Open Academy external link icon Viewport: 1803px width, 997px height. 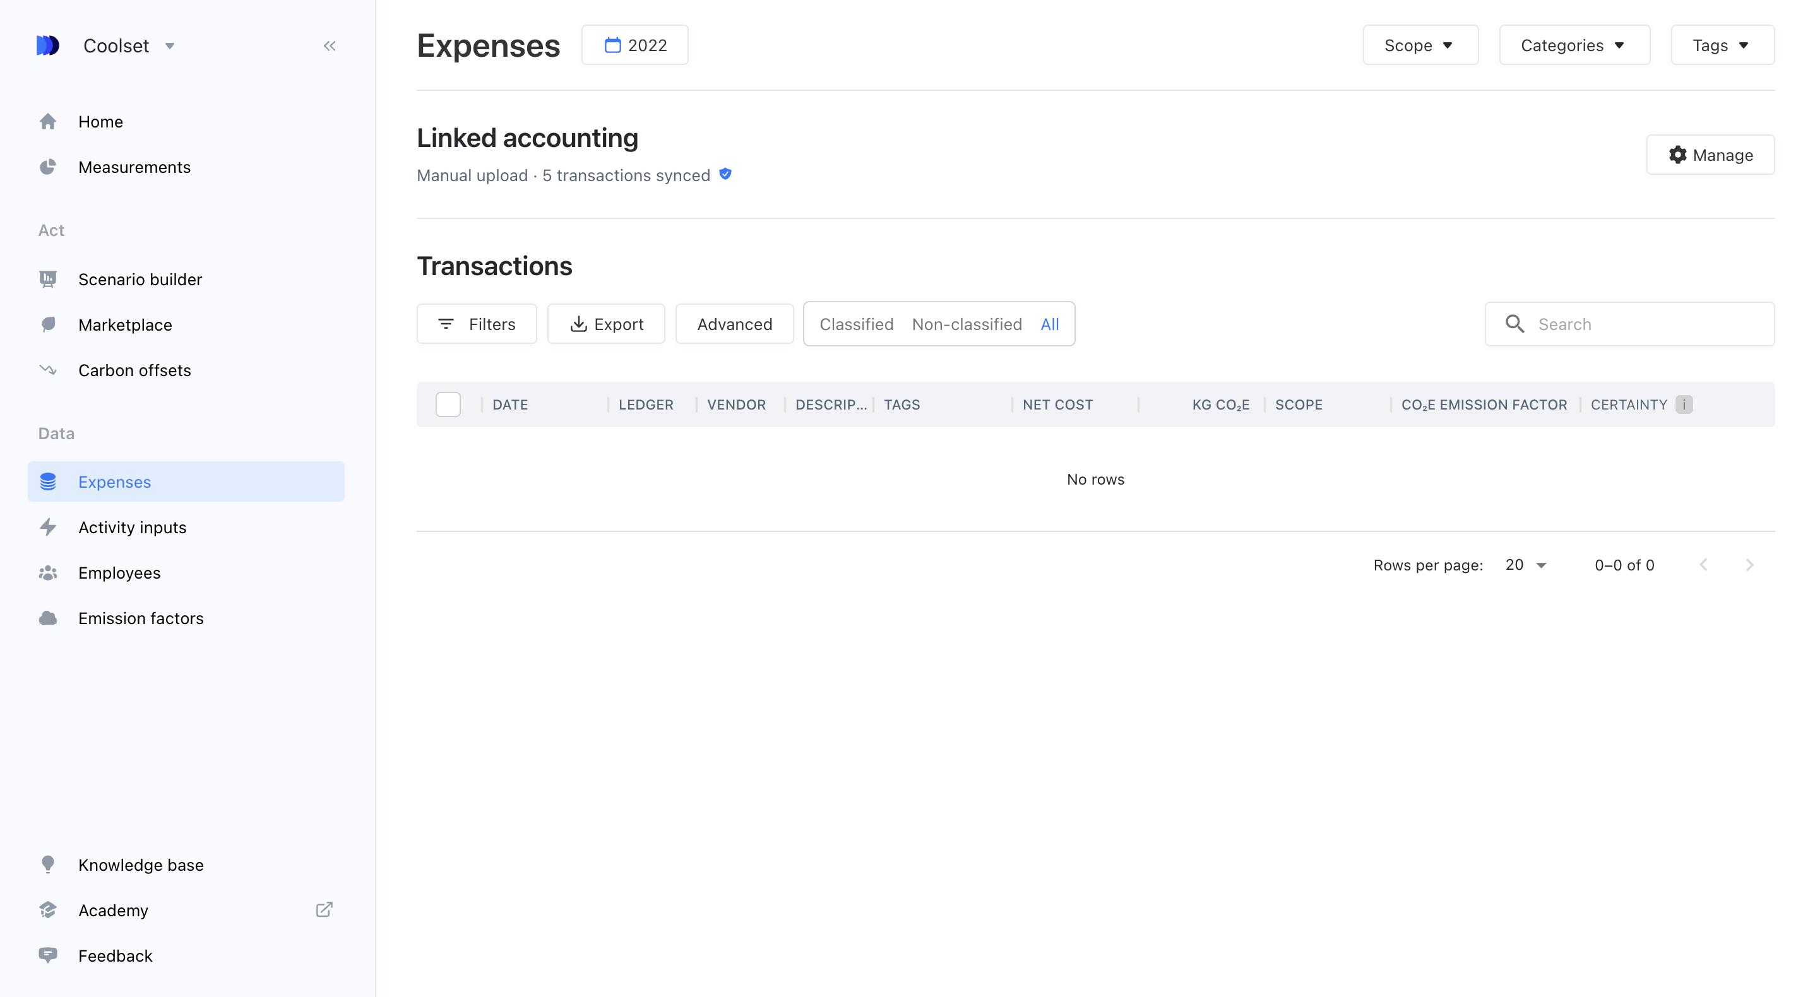(324, 909)
